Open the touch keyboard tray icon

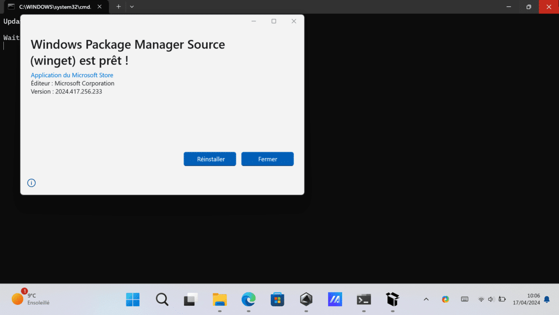point(465,299)
